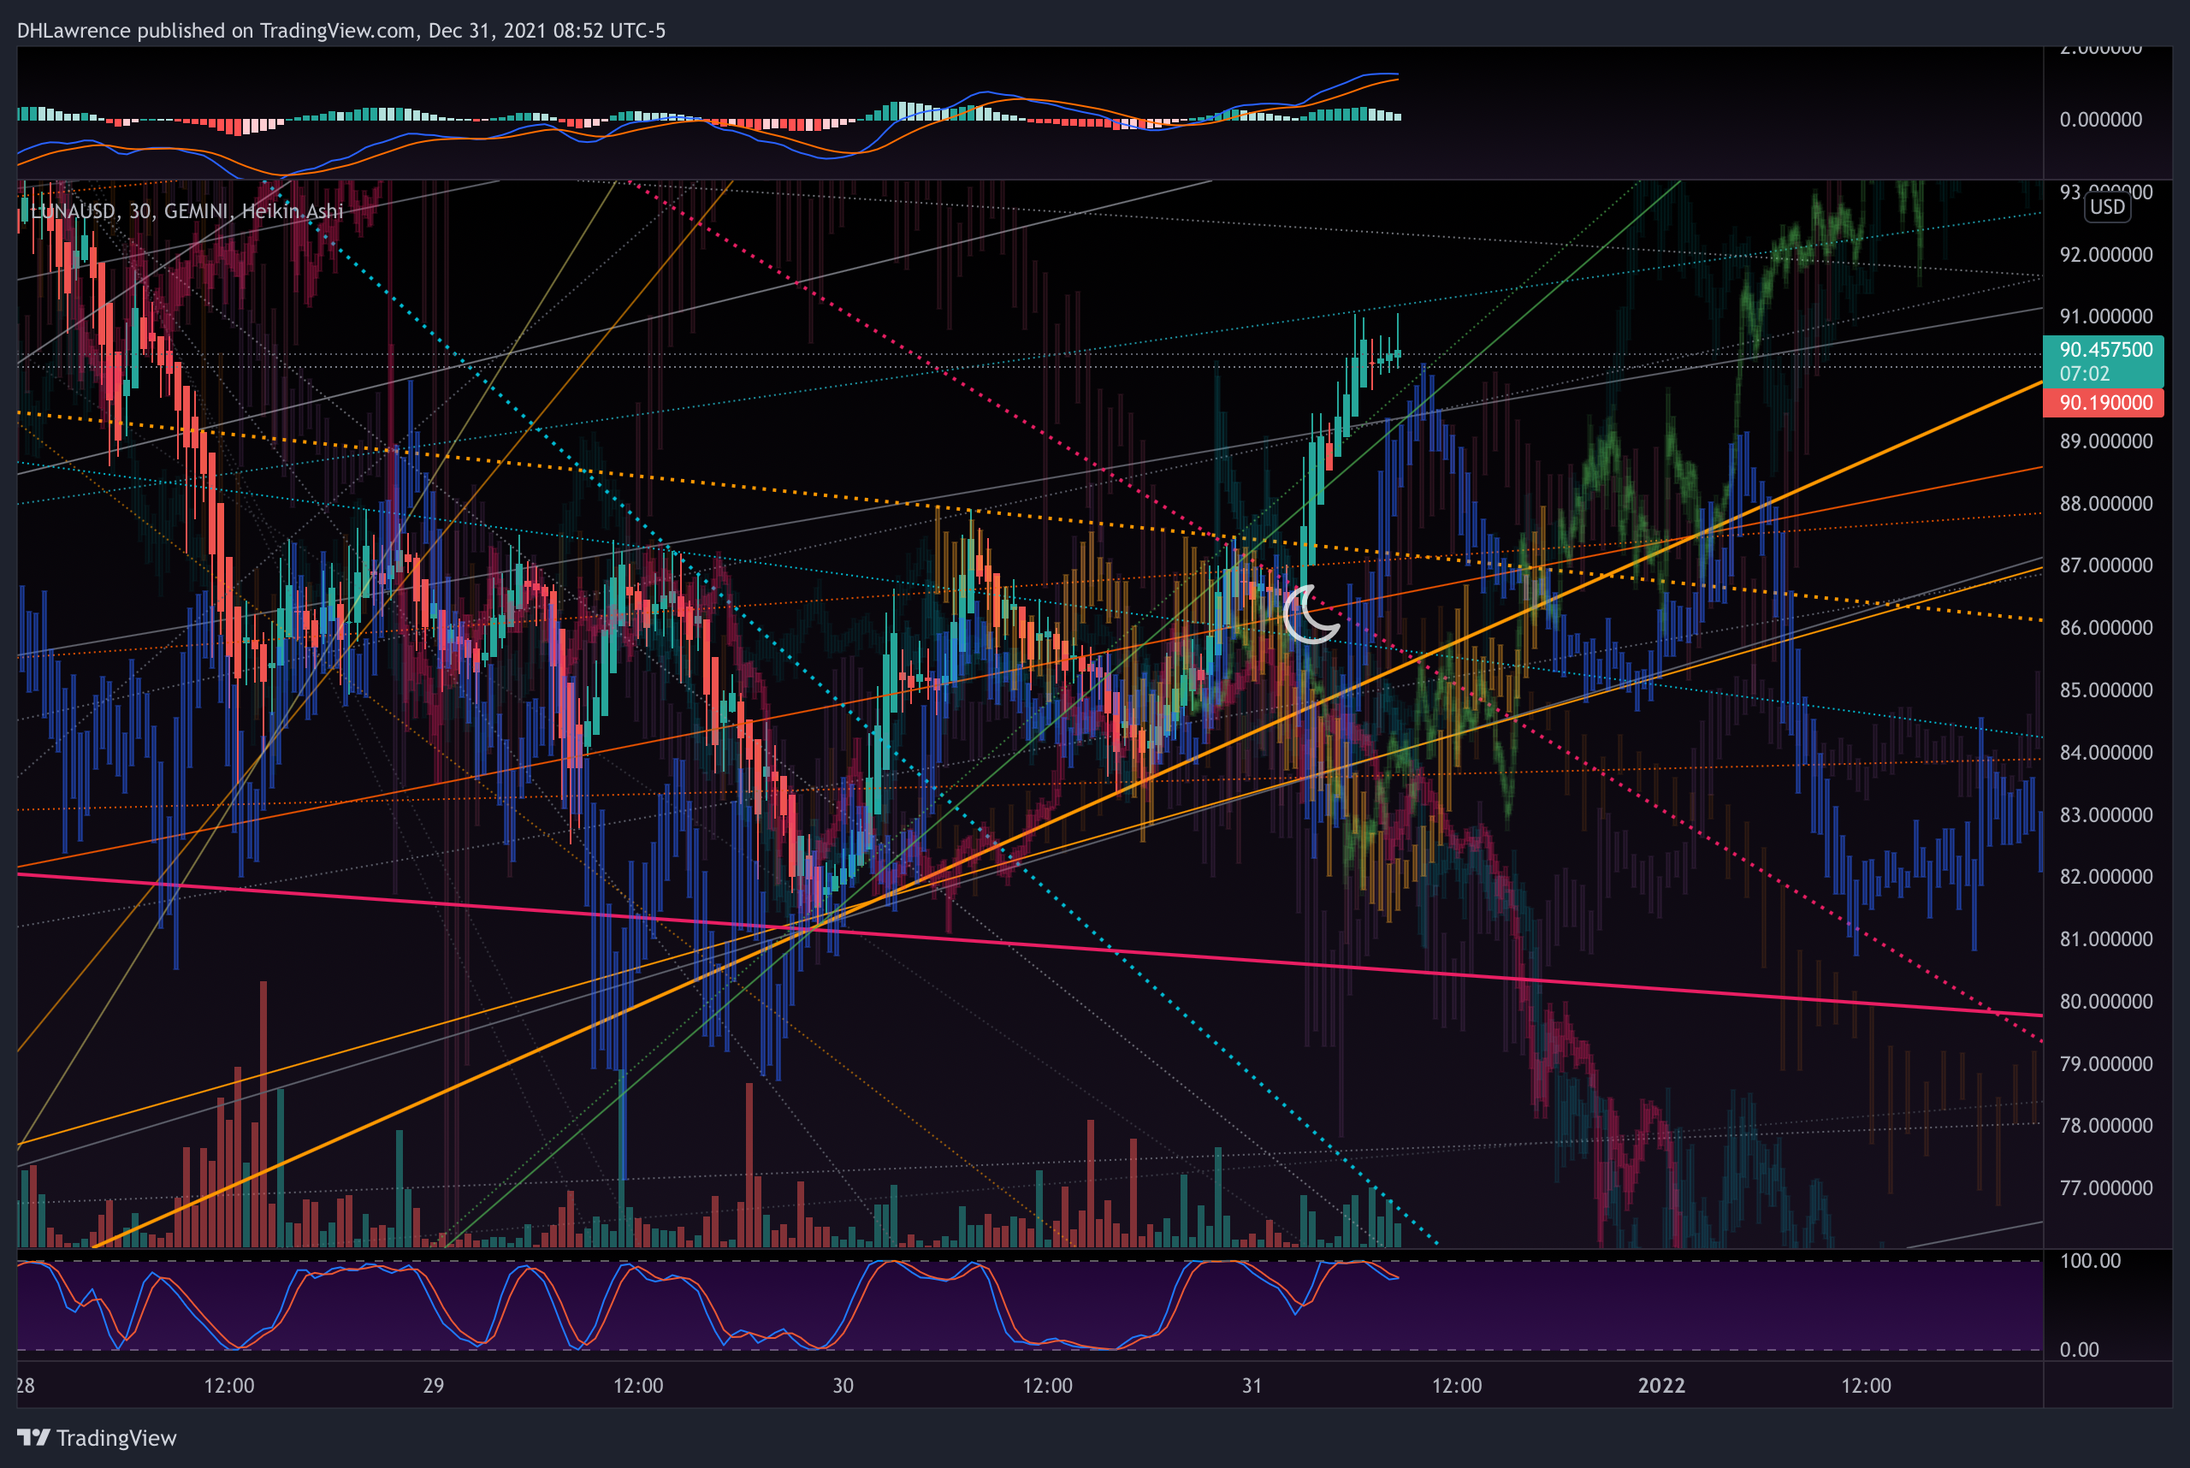Click the 30 date label on time axis
The width and height of the screenshot is (2190, 1468).
click(843, 1386)
